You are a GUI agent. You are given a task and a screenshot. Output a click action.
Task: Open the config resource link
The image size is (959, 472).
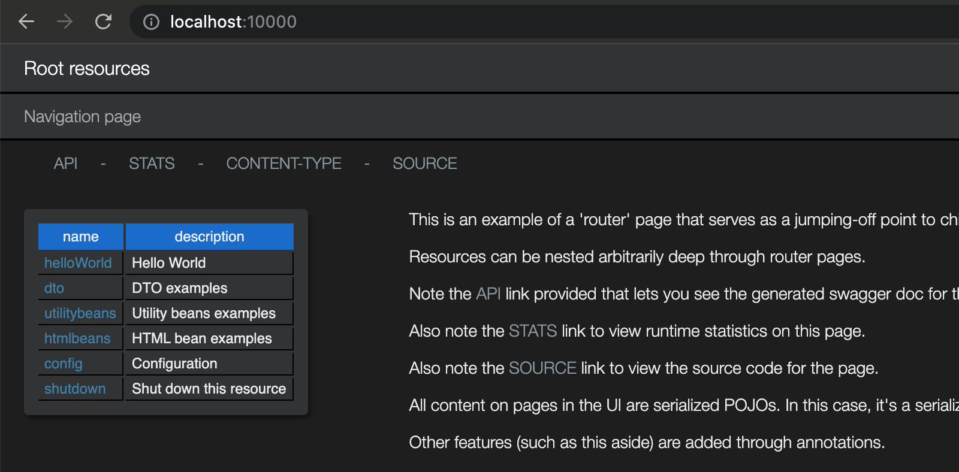[x=64, y=364]
